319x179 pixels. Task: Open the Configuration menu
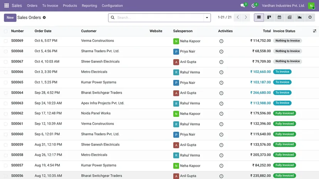(112, 6)
